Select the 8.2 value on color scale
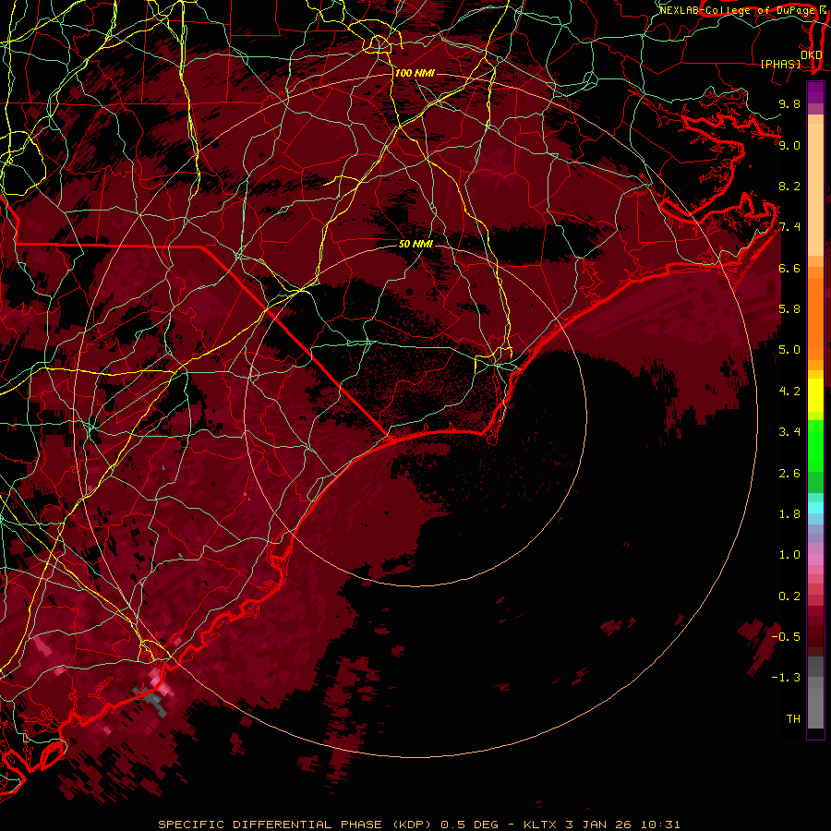 789,186
